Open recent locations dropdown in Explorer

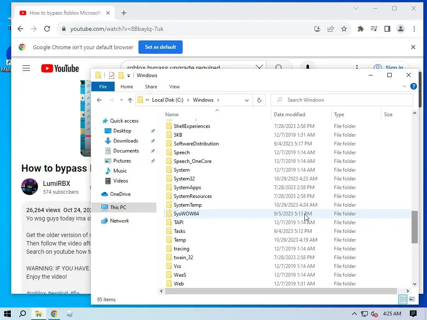(x=121, y=100)
